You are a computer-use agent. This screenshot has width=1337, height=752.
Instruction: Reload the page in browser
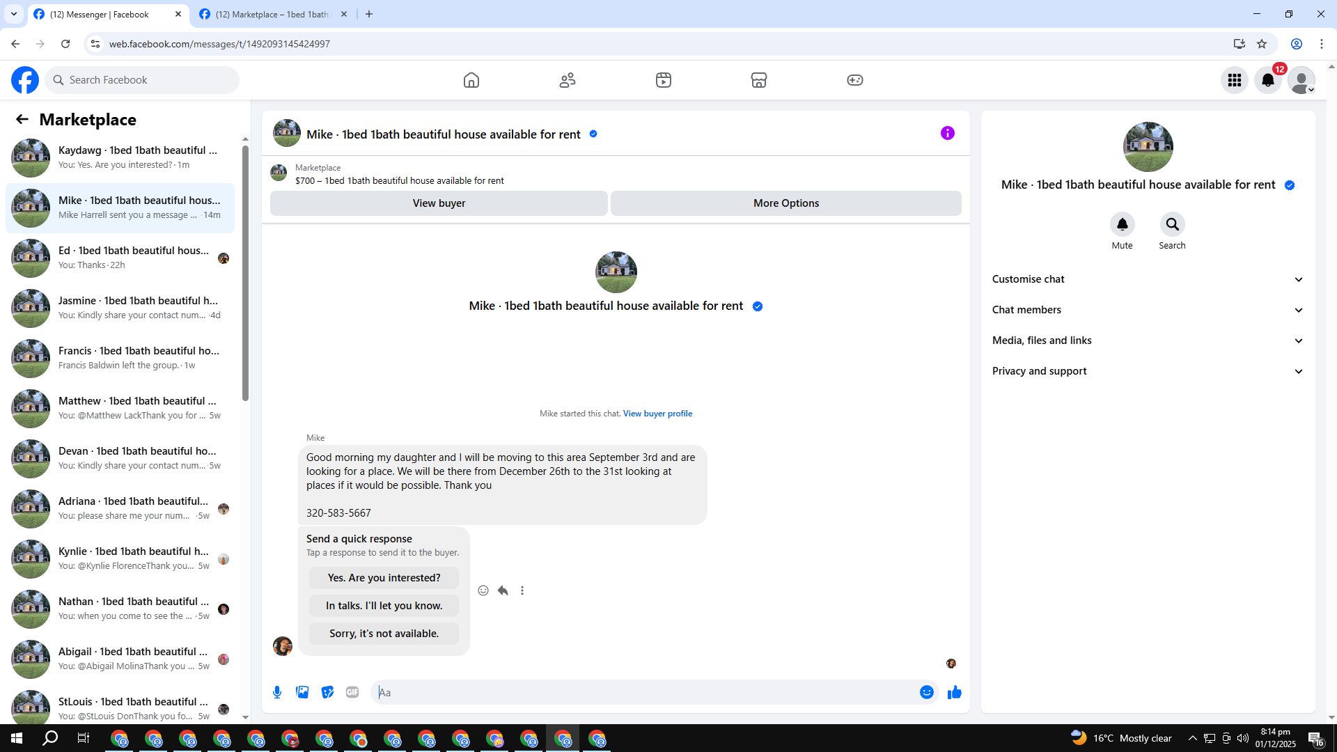[65, 44]
